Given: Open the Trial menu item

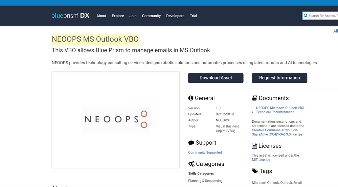Looking at the screenshot, I should click(193, 16).
